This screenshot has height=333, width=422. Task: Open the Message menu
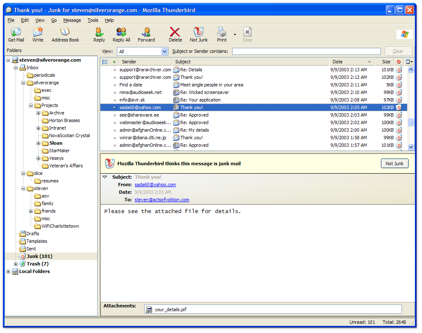pos(72,20)
